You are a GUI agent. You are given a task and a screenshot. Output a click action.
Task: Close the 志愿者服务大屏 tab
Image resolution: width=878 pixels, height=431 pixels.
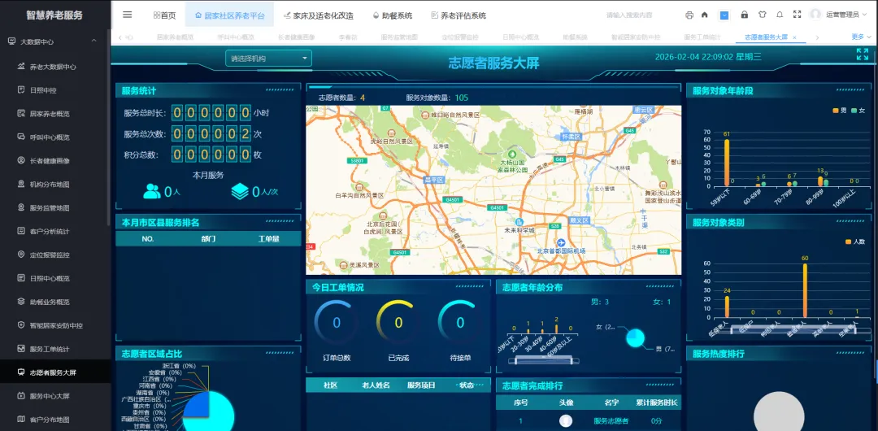tap(794, 37)
